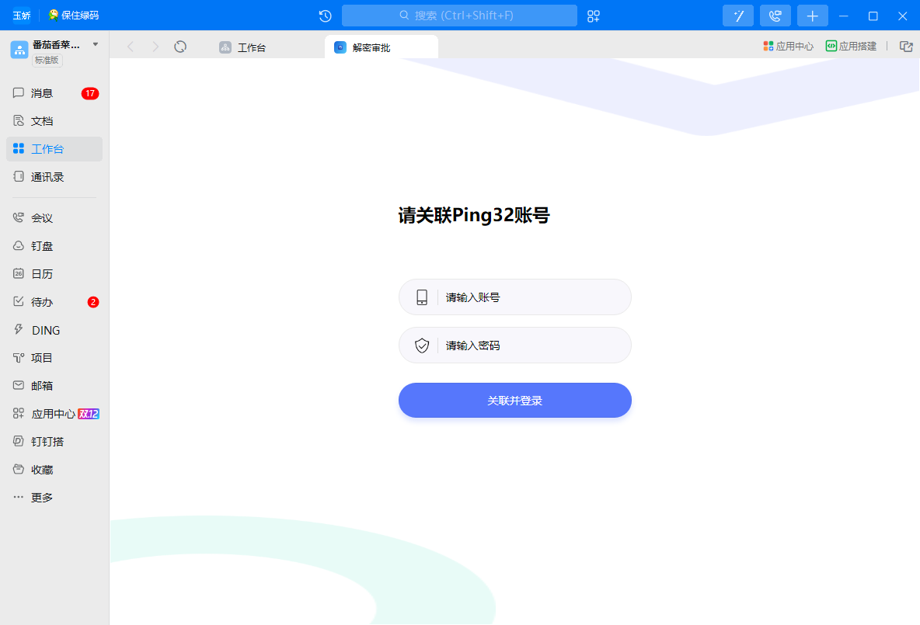Viewport: 920px width, 625px height.
Task: Click the history clock icon in title bar
Action: click(326, 16)
